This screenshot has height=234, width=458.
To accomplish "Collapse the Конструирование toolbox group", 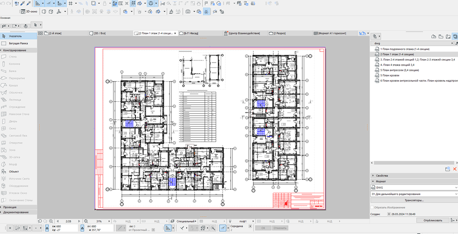I will [18, 50].
